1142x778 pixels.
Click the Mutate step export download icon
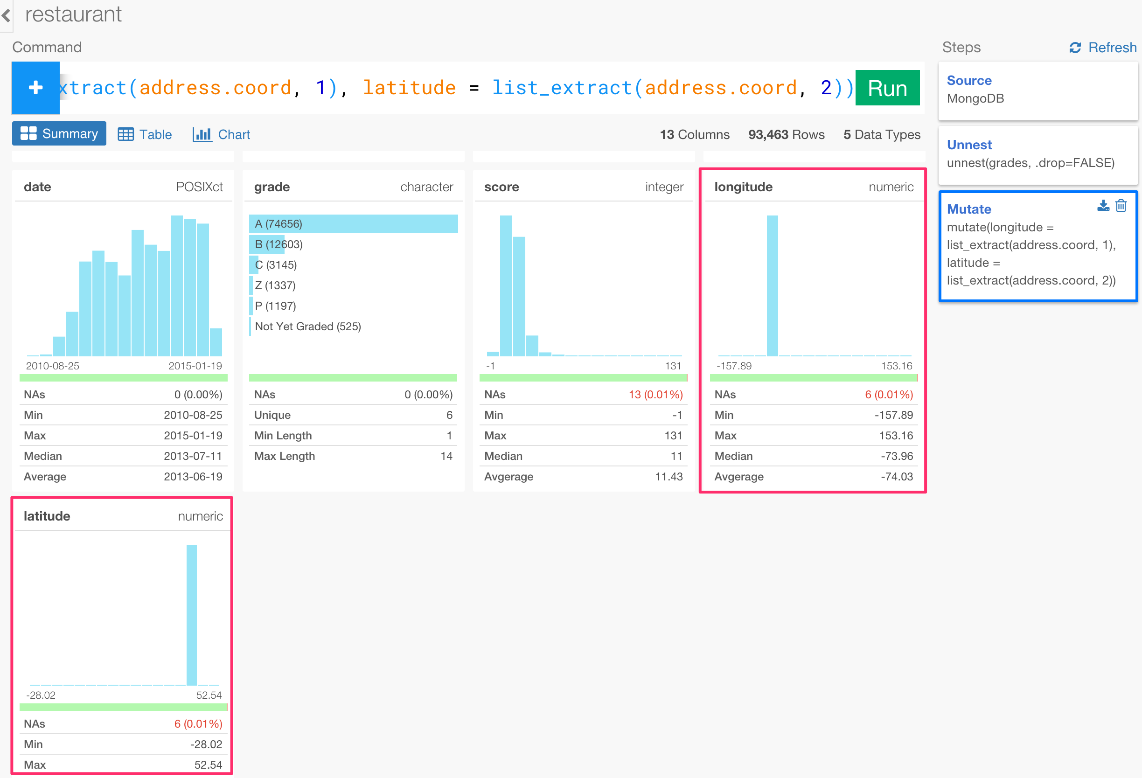click(1103, 205)
